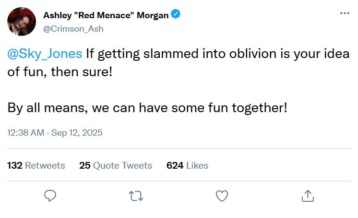Viewport: 358px width, 218px height.
Task: Click the "By all means" paragraph
Action: (147, 106)
